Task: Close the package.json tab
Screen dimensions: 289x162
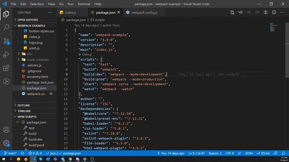Action: pyautogui.click(x=119, y=12)
